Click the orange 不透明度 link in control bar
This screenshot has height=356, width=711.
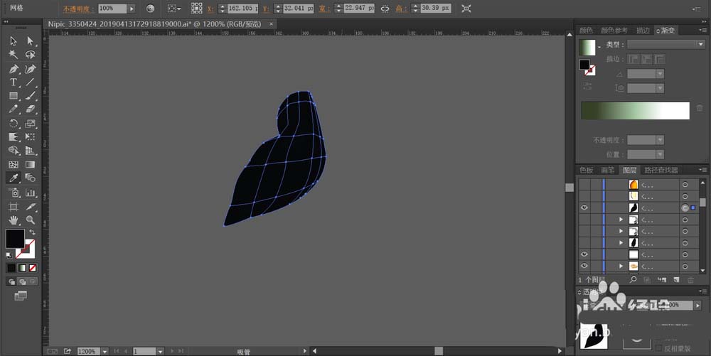click(78, 9)
